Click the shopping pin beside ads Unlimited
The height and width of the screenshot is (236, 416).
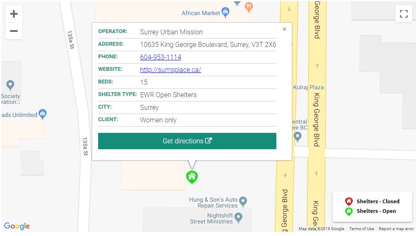click(42, 114)
